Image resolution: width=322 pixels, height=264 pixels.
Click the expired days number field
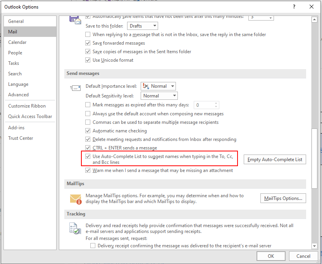click(203, 105)
